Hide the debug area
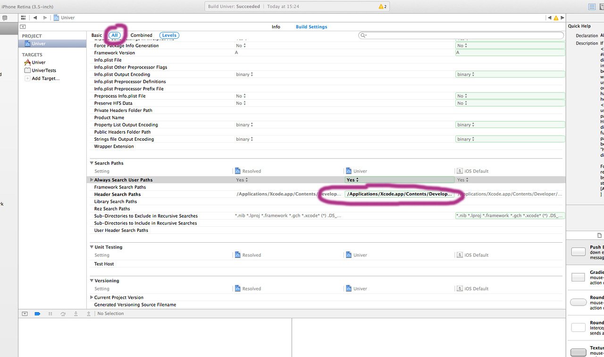 tap(25, 314)
